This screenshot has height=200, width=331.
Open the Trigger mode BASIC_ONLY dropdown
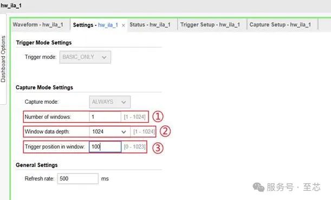(85, 57)
